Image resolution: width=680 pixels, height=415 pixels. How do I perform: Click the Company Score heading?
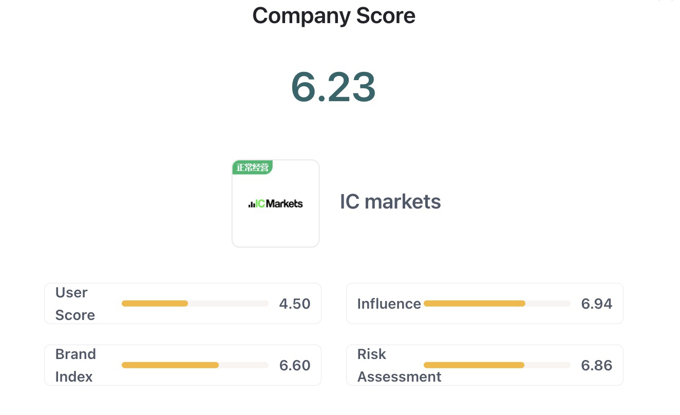click(334, 15)
